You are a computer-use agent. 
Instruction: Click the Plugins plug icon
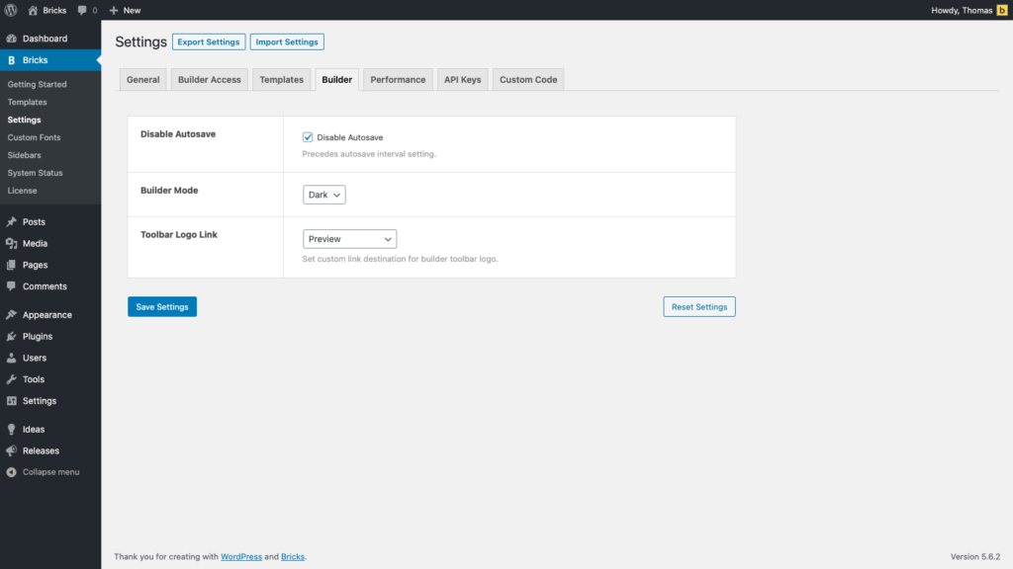[12, 337]
